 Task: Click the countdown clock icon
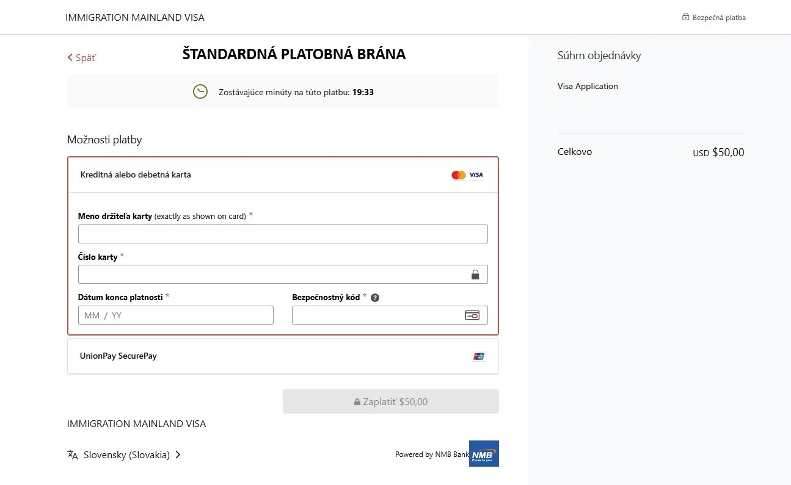click(200, 92)
